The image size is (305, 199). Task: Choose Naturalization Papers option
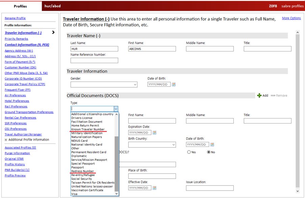86,137
